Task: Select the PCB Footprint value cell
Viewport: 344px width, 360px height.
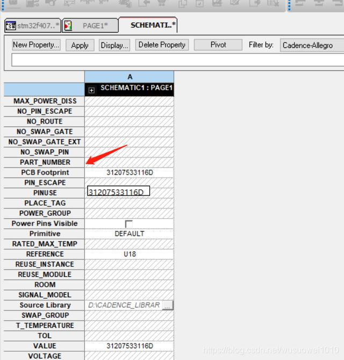Action: coord(130,172)
